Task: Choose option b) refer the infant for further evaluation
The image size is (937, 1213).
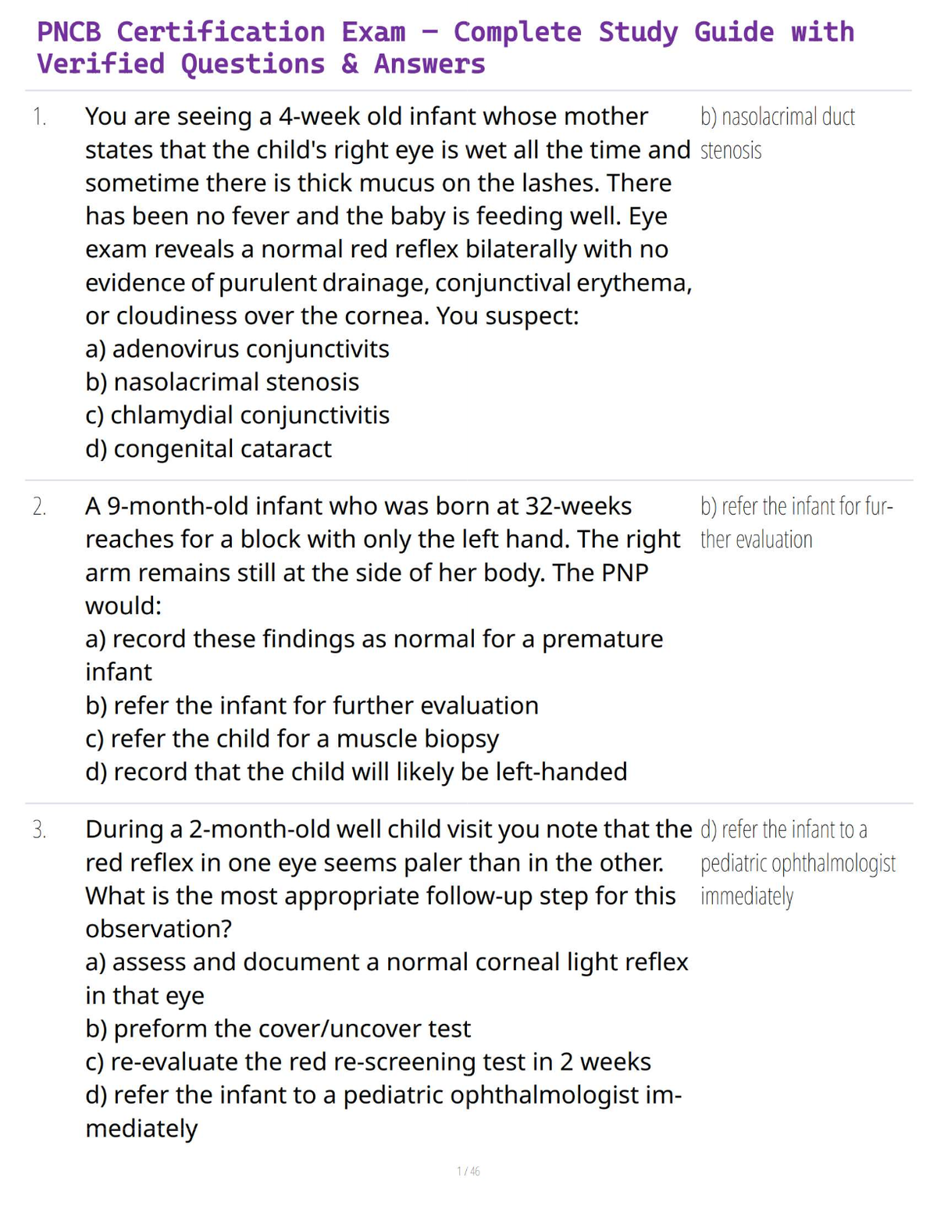Action: point(312,706)
